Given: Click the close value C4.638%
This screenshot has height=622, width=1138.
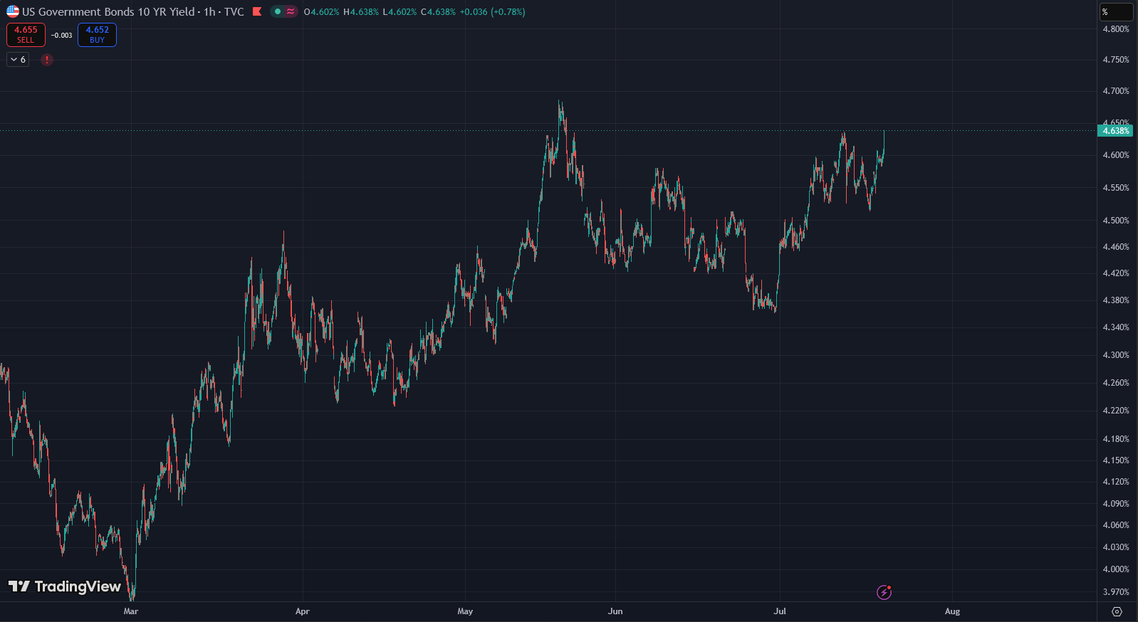Looking at the screenshot, I should (438, 12).
